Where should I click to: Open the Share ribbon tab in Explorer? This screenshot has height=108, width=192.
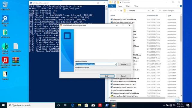click(x=128, y=6)
